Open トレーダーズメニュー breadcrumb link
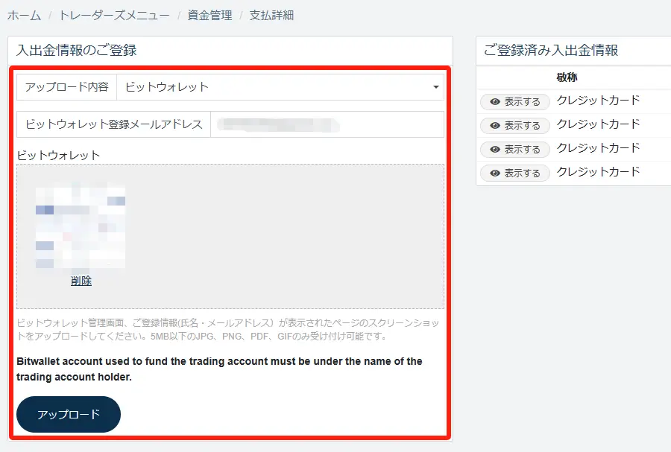The height and width of the screenshot is (452, 671). (x=114, y=15)
